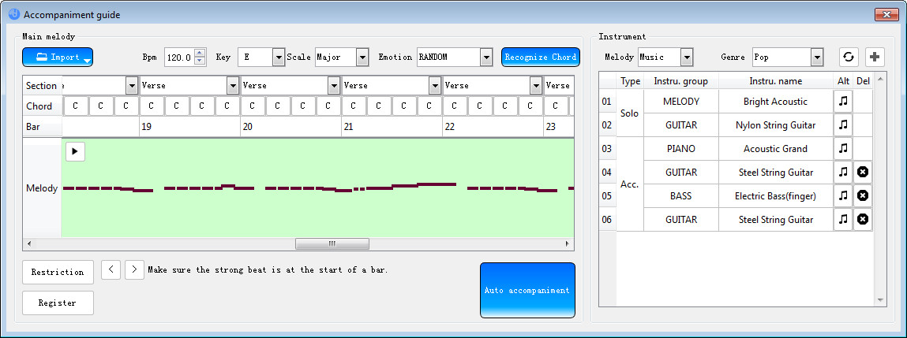Click the Restriction button
The width and height of the screenshot is (907, 338).
[58, 272]
